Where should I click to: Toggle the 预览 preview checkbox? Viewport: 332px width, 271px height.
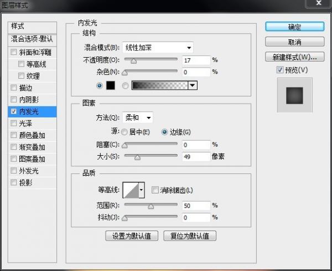pyautogui.click(x=280, y=70)
